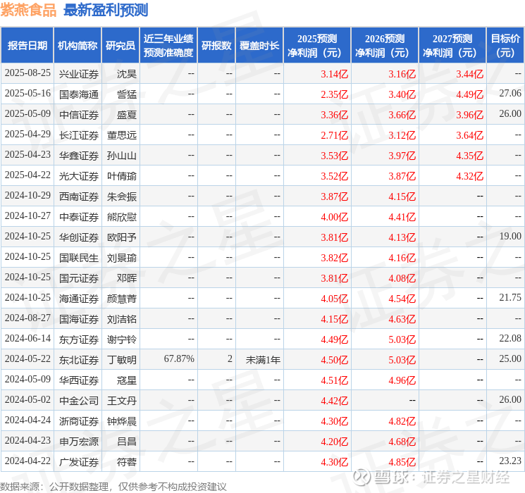This screenshot has width=525, height=493.
Task: Click analyst name 熊欣慰
Action: [121, 217]
